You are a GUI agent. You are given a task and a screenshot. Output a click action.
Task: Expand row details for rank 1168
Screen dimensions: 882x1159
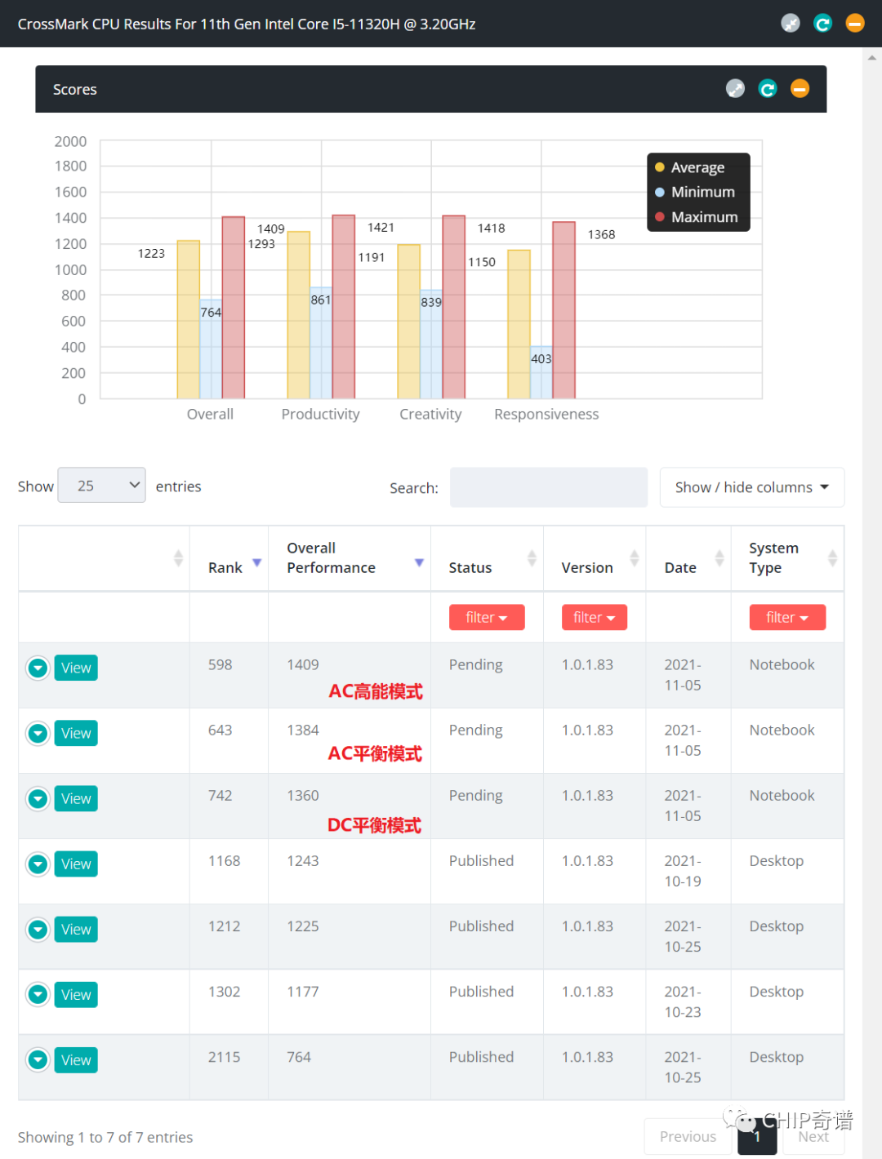(x=38, y=864)
